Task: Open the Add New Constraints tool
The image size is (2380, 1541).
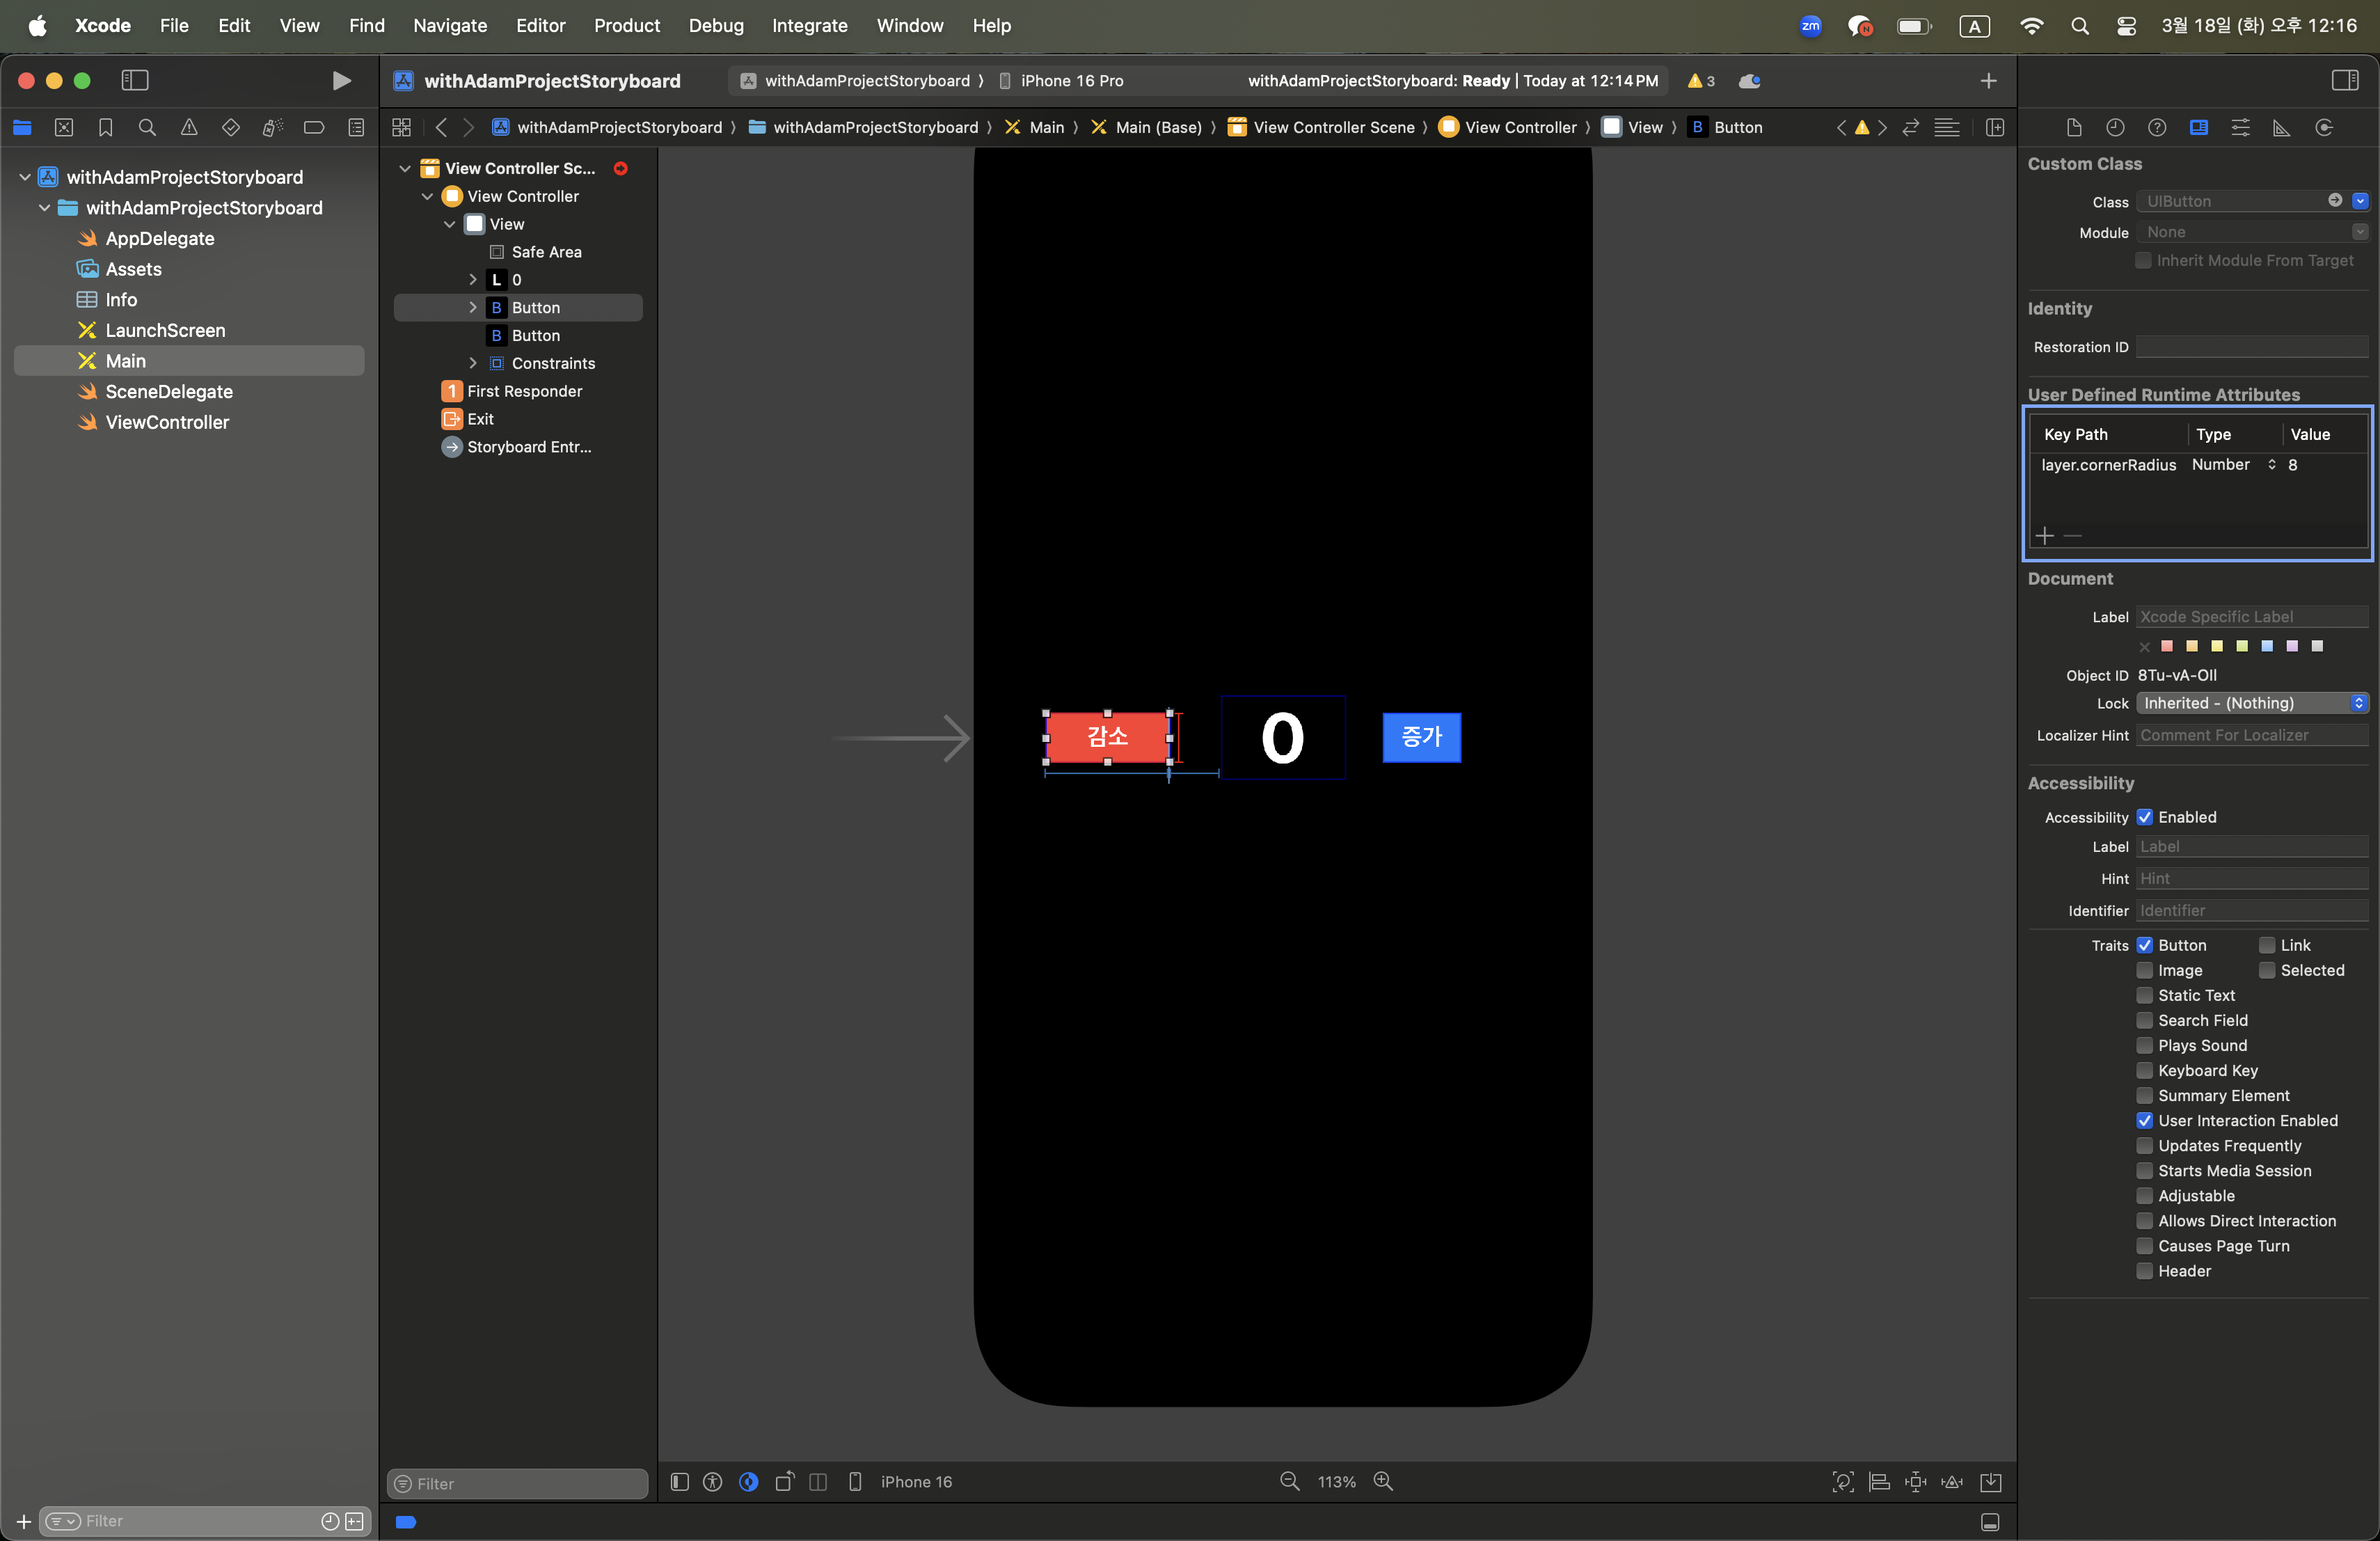Action: [1915, 1481]
